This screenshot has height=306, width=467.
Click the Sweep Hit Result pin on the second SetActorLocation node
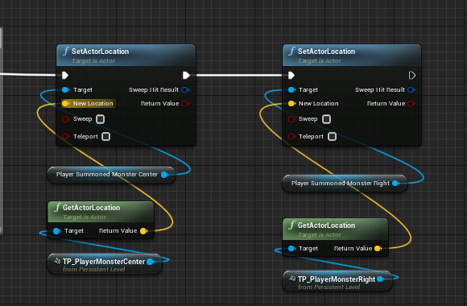pos(411,90)
